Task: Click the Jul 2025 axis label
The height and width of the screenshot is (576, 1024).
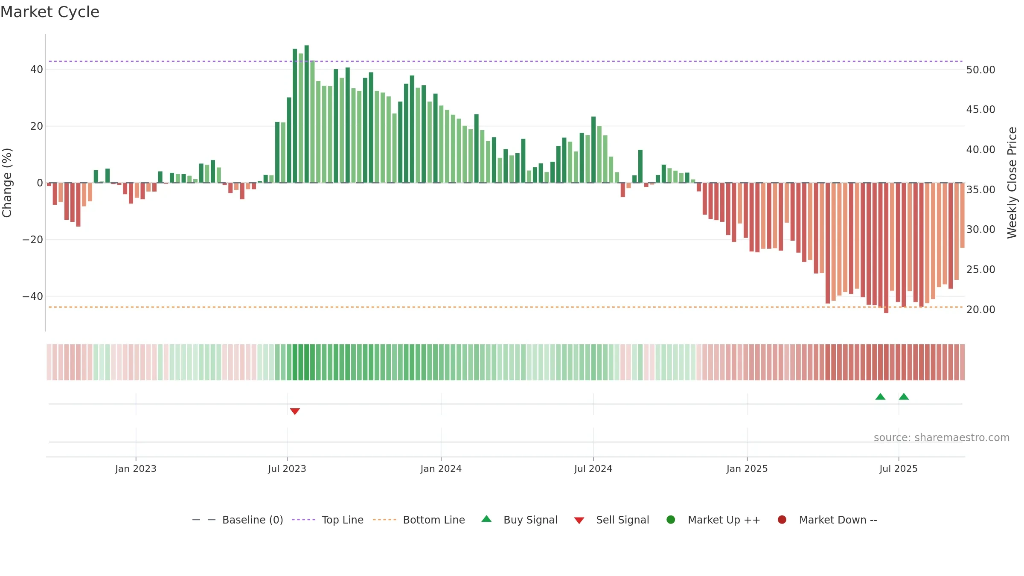Action: pos(899,468)
